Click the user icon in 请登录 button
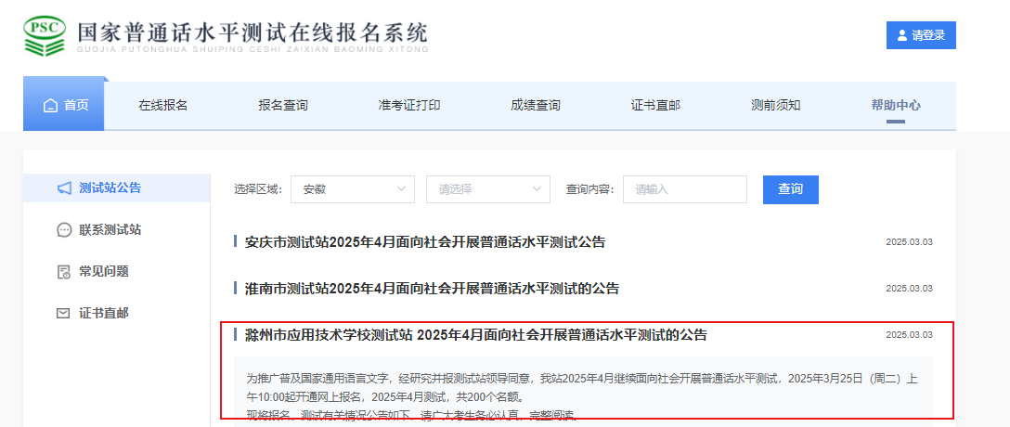 click(x=902, y=35)
